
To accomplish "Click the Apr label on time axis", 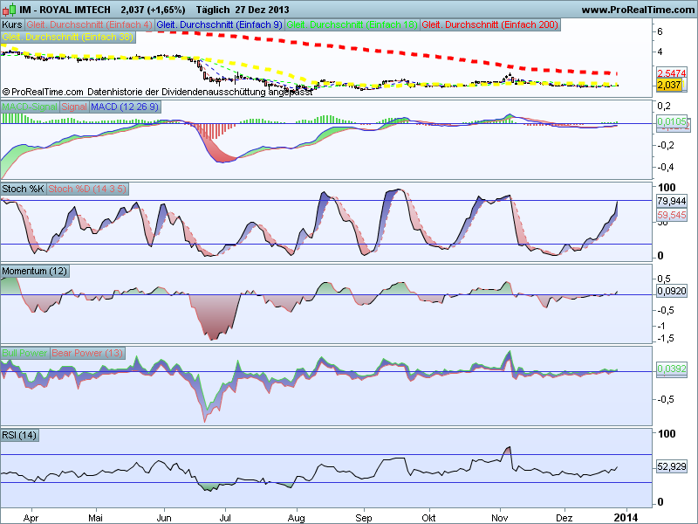I will point(31,518).
